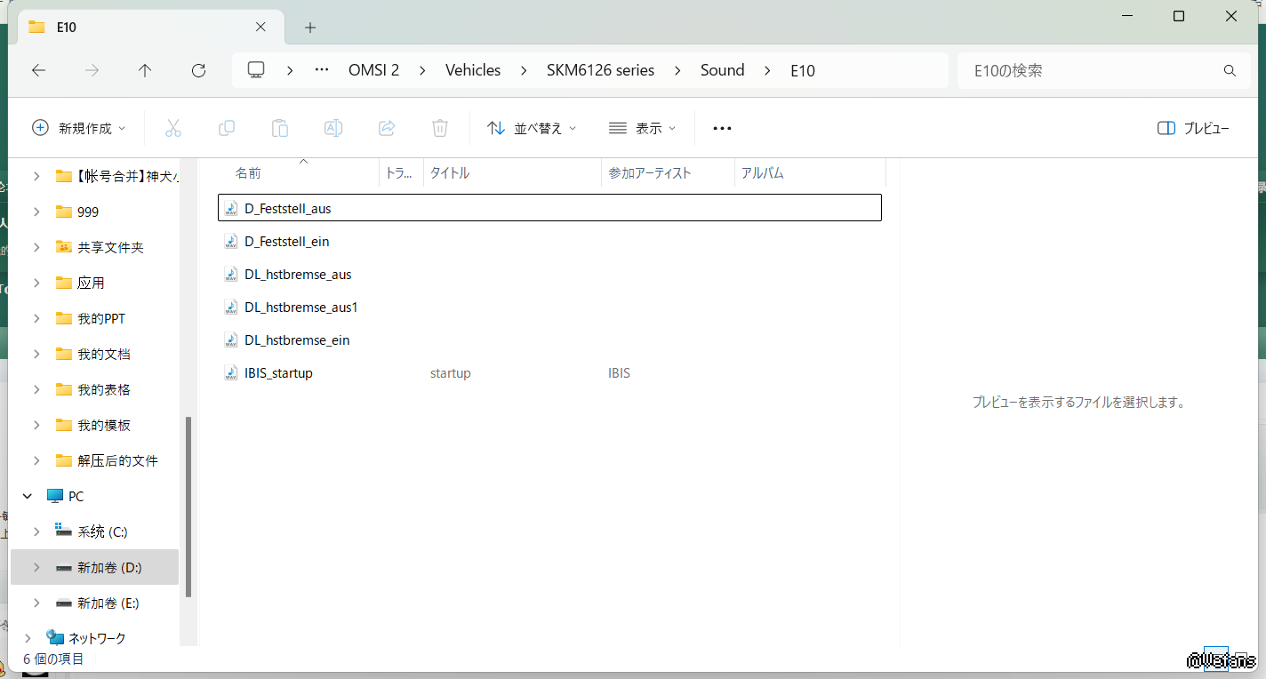Open the more options ellipsis menu
Image resolution: width=1266 pixels, height=679 pixels.
[x=722, y=128]
